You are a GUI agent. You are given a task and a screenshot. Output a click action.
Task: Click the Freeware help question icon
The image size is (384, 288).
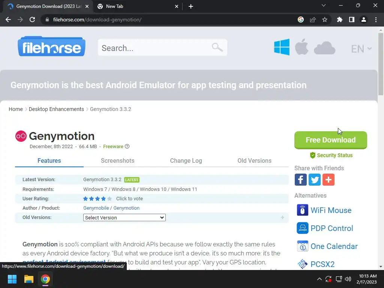click(127, 147)
